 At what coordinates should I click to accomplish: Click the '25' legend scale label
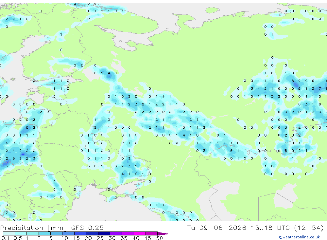100,238
